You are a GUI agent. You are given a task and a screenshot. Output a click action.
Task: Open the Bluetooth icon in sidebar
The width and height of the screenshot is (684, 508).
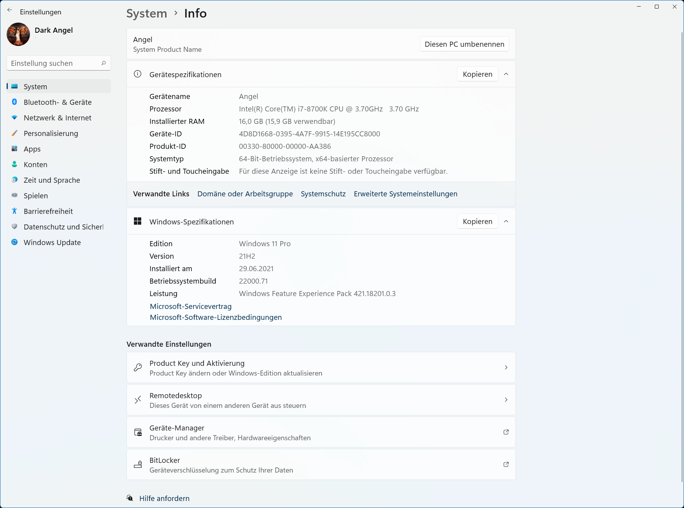[x=14, y=102]
